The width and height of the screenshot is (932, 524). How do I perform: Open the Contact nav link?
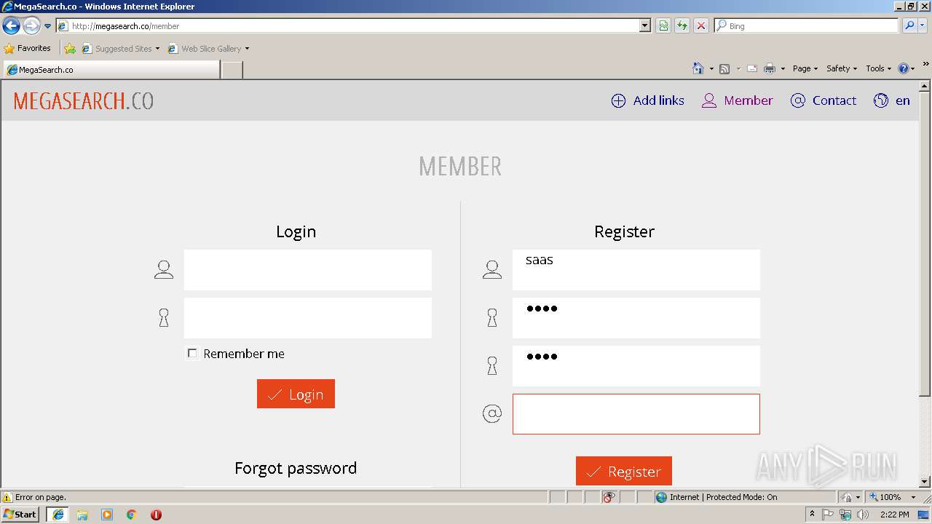824,100
